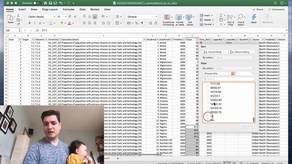Open the General number format dropdown
The width and height of the screenshot is (292, 164).
click(156, 17)
